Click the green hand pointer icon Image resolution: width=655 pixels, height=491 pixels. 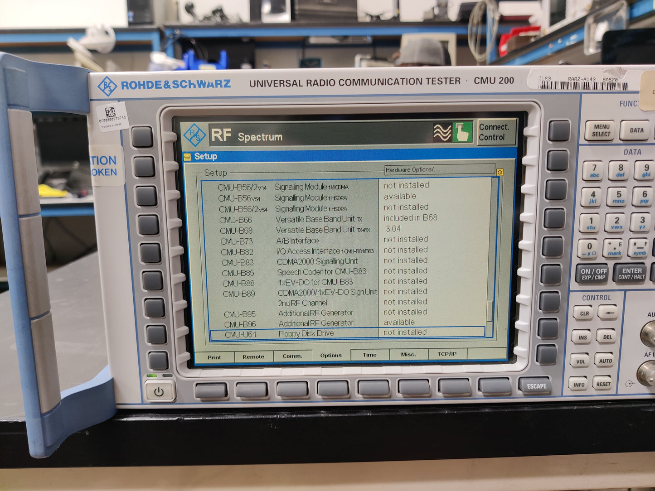coord(462,133)
